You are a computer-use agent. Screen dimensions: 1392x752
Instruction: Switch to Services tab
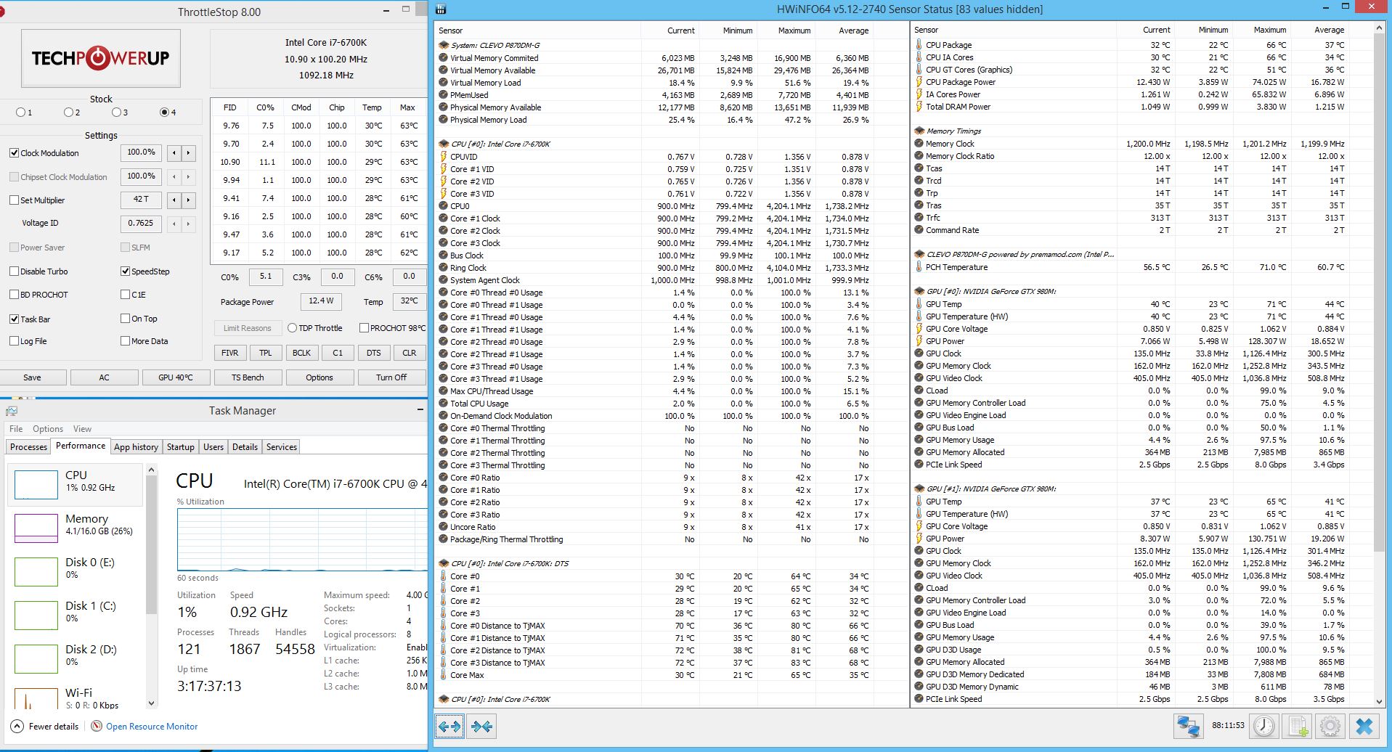point(281,447)
